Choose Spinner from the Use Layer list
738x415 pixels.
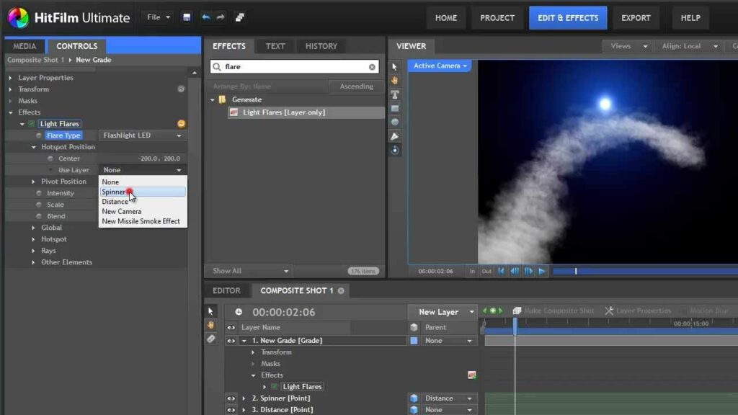tap(115, 192)
